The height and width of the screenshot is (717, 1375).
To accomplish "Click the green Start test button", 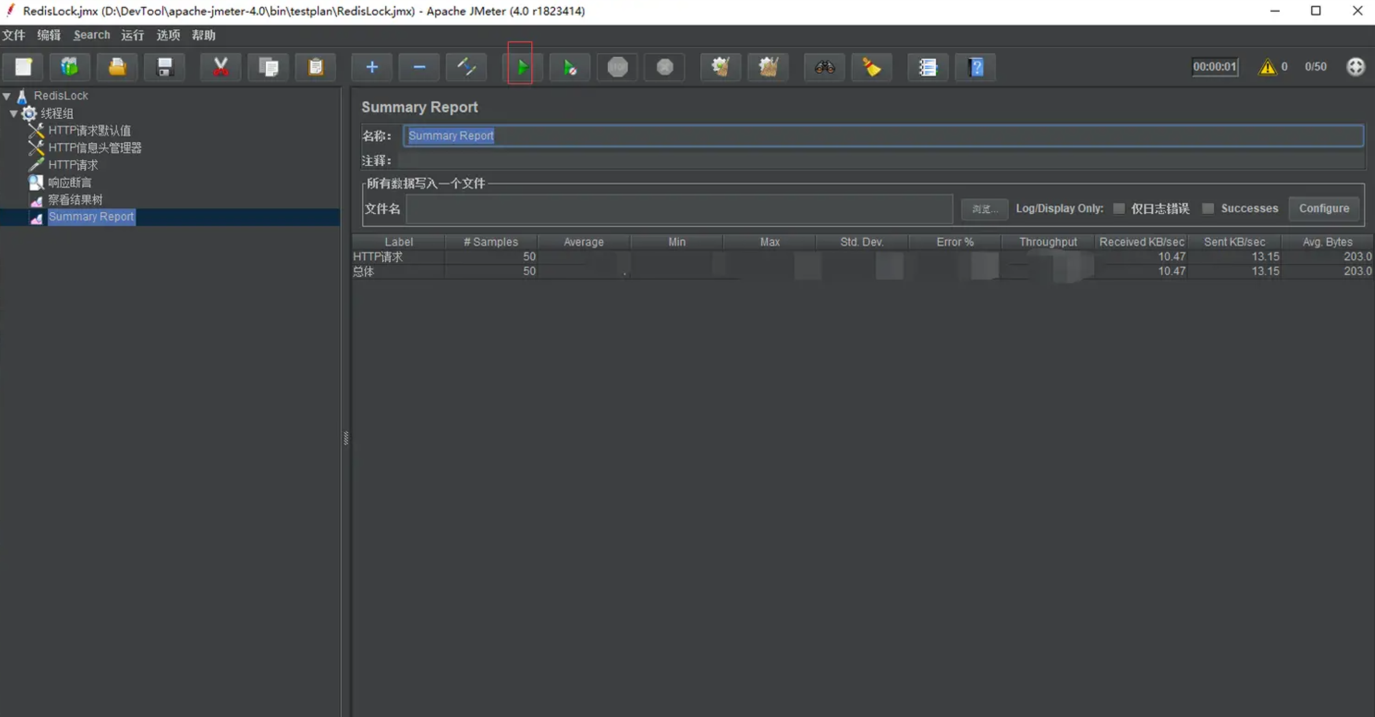I will [x=522, y=67].
